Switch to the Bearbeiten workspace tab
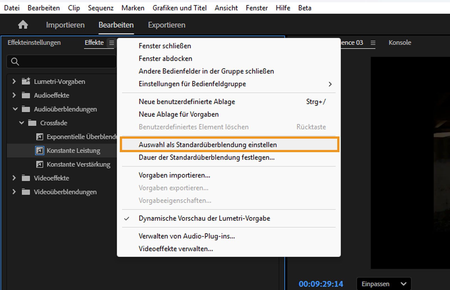Screen dimensions: 450x290 coord(116,25)
